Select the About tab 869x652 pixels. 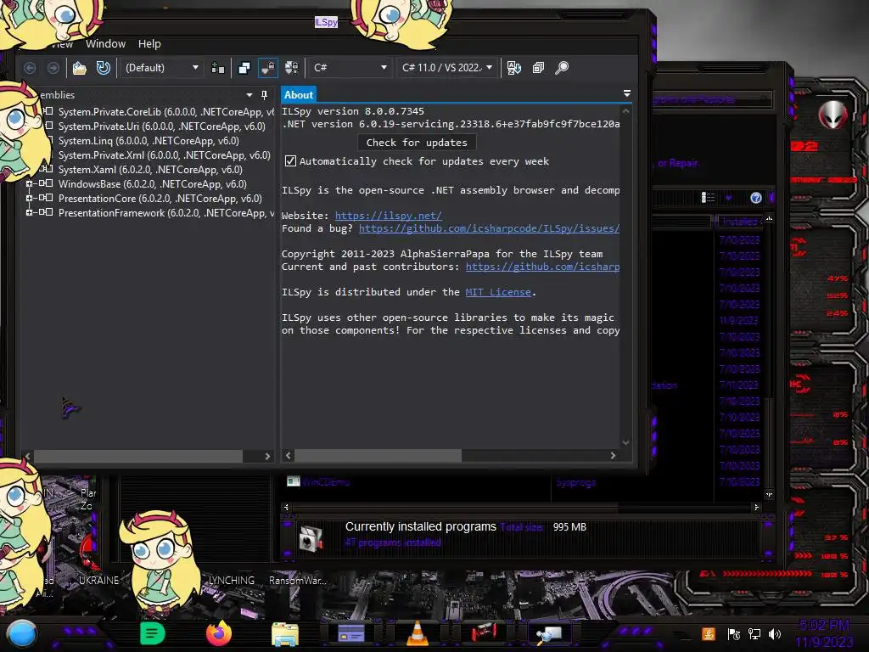[299, 95]
